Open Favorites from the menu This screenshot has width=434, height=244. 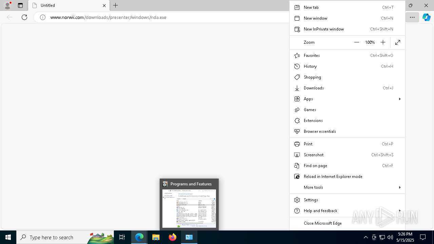coord(347,56)
